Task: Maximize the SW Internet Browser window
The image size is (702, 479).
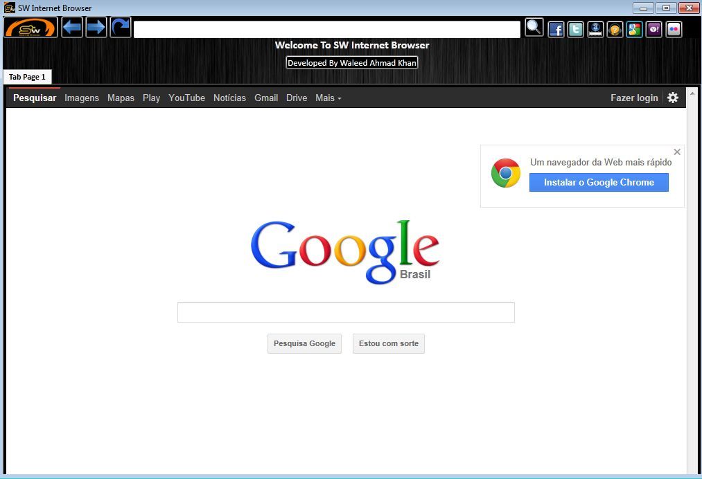Action: click(x=666, y=8)
